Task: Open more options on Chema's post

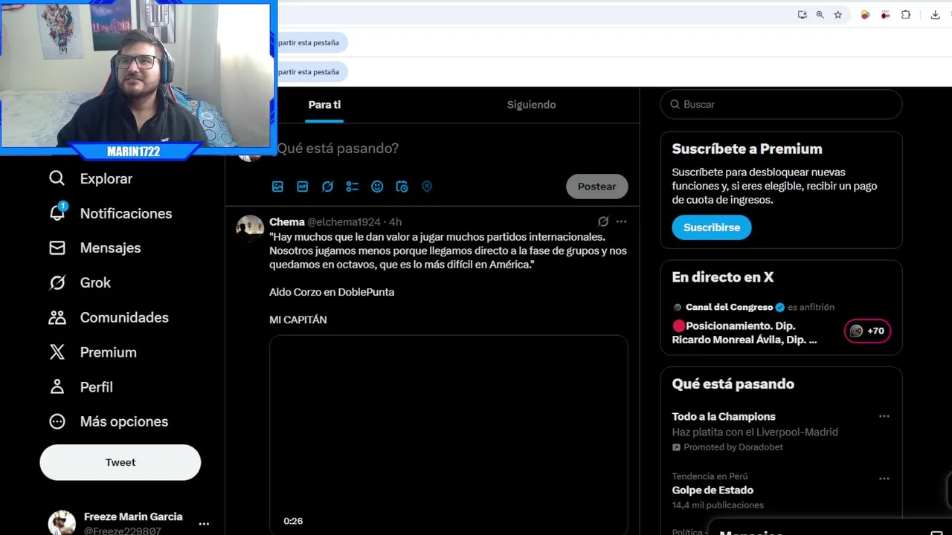Action: pyautogui.click(x=621, y=221)
